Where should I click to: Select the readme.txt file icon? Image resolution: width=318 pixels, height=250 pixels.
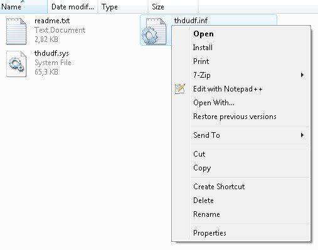pyautogui.click(x=16, y=31)
